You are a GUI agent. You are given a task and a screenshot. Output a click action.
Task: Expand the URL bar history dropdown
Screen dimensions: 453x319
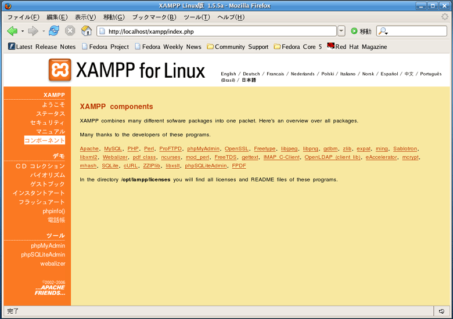pyautogui.click(x=341, y=31)
